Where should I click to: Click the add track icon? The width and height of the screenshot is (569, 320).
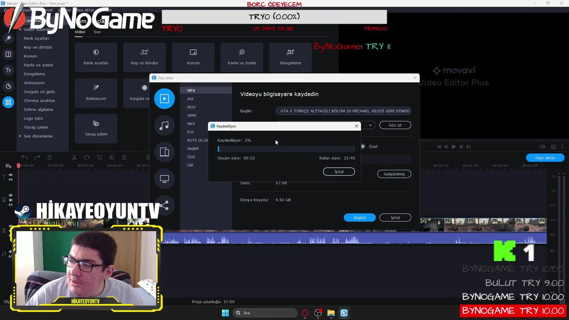(x=8, y=166)
